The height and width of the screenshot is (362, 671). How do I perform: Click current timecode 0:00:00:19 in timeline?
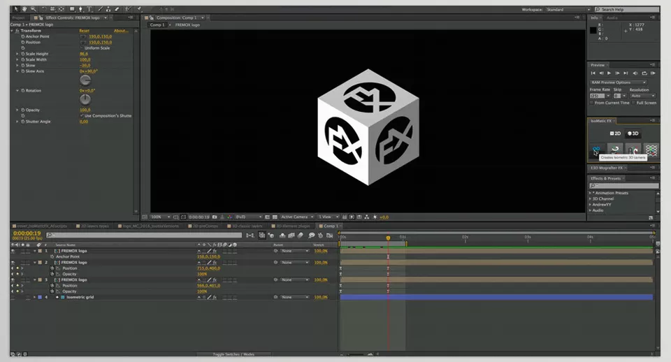coord(27,233)
